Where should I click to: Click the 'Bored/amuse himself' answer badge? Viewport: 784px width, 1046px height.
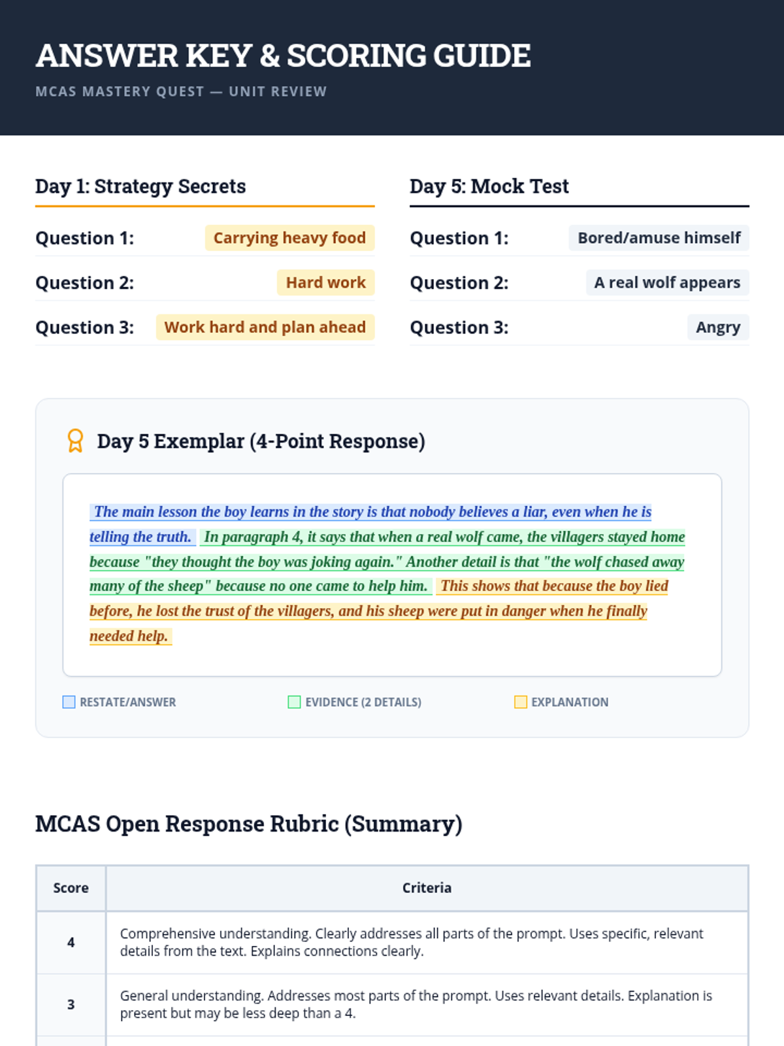coord(659,238)
